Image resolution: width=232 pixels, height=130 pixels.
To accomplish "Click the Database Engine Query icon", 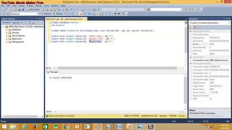I will pos(43,9).
